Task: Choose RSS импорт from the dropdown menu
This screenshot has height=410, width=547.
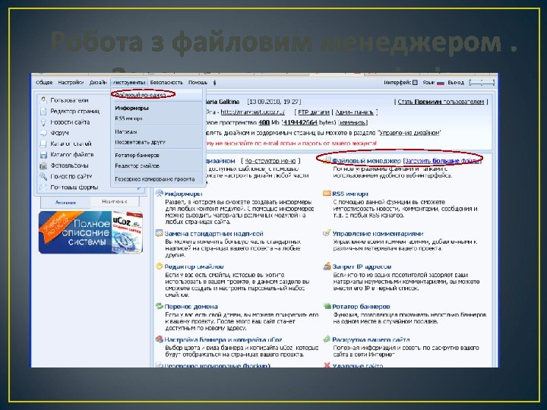Action: point(128,118)
